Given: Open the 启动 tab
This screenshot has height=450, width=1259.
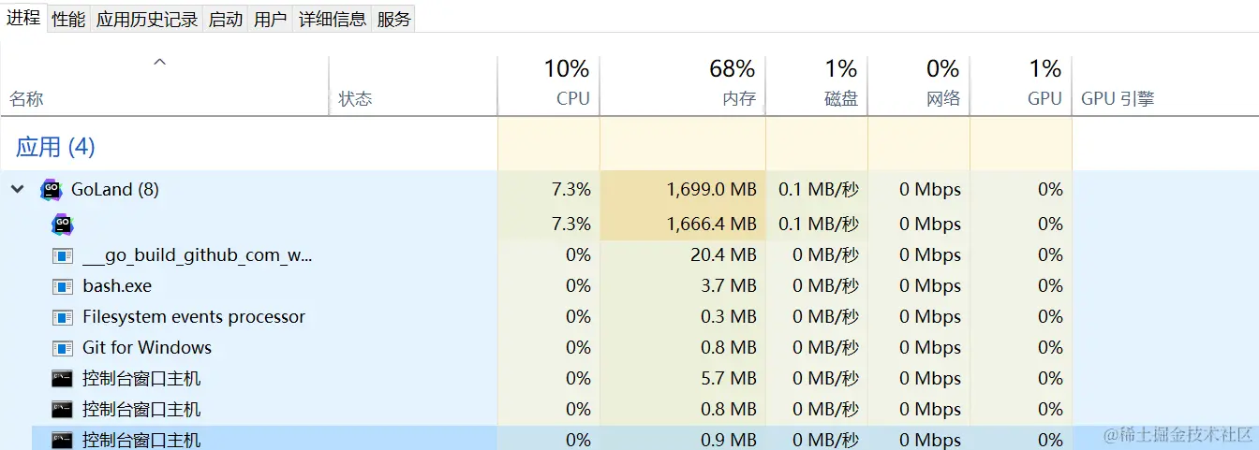Looking at the screenshot, I should (226, 19).
